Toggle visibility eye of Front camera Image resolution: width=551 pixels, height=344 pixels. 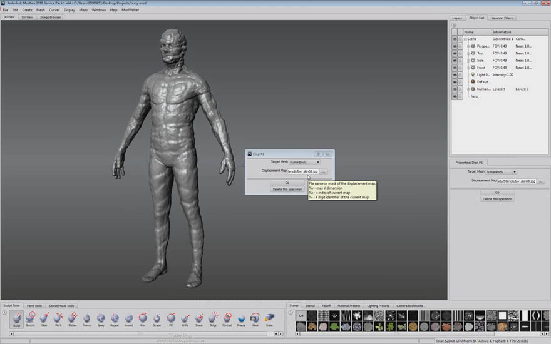(455, 68)
